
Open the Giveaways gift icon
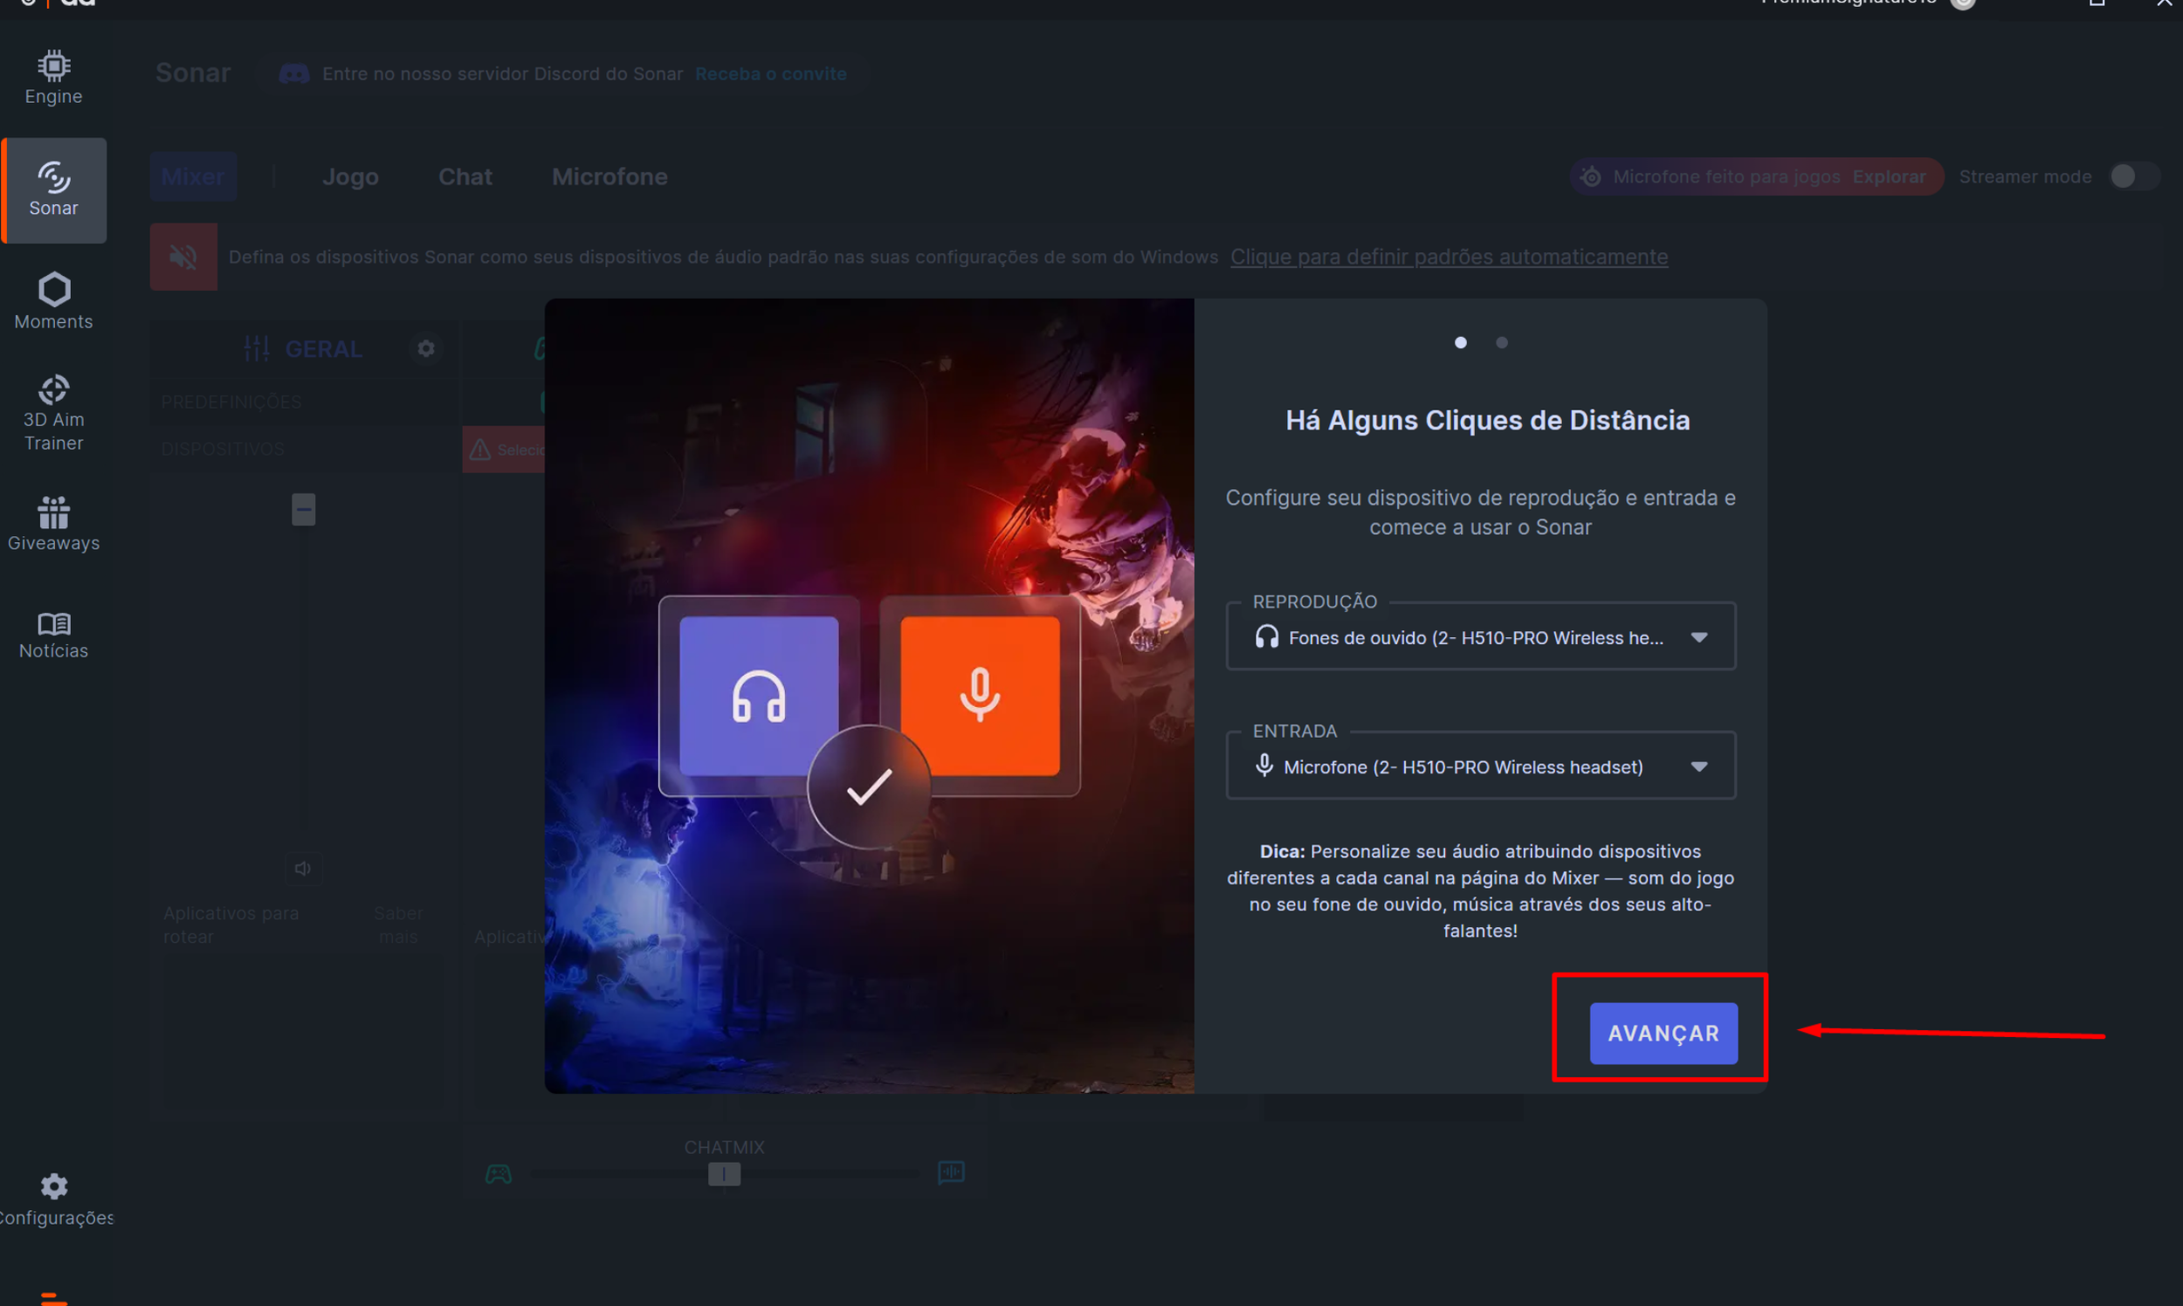[x=53, y=512]
